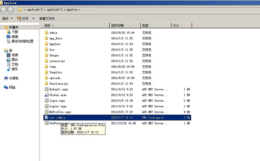The height and width of the screenshot is (161, 260).
Task: Expand the dropdown arrow next to 打开
Action: [x=33, y=19]
